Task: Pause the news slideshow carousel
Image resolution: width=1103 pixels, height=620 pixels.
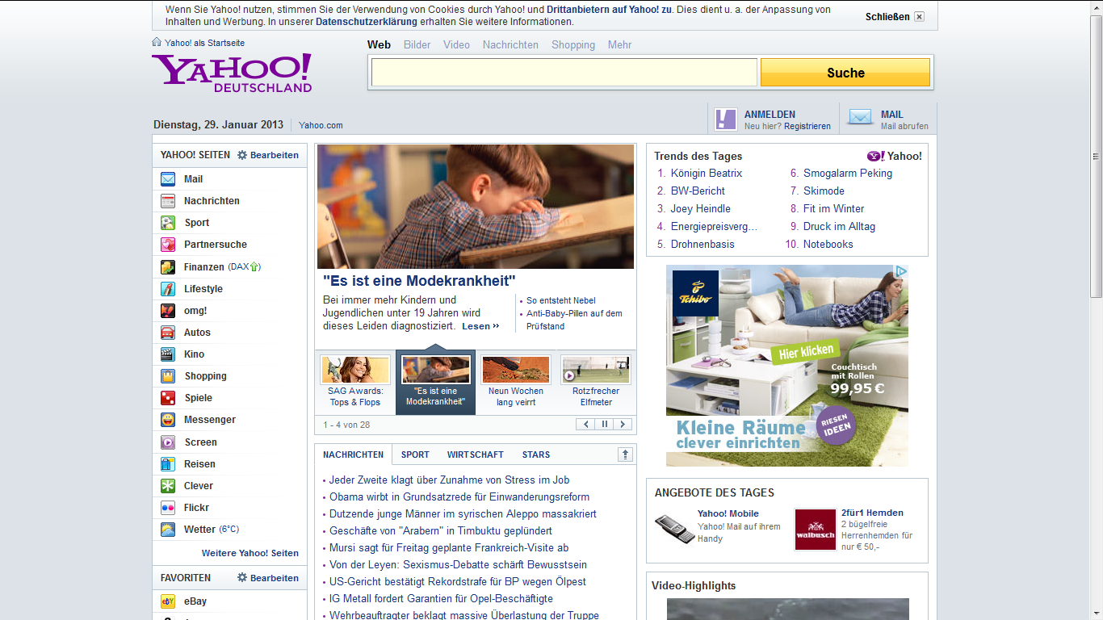Action: click(604, 425)
